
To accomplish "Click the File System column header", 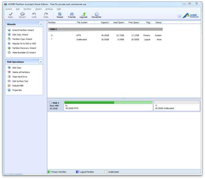I will pos(85,22).
